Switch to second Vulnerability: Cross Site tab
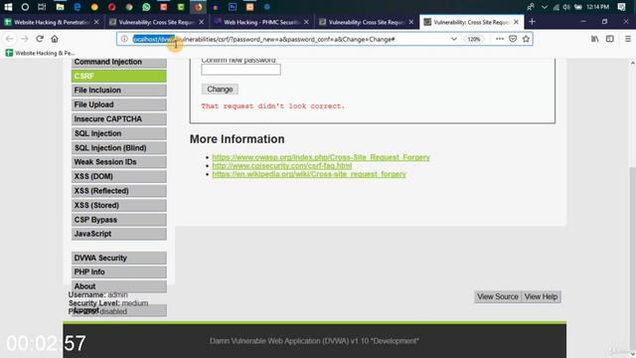The width and height of the screenshot is (636, 358). tap(157, 22)
